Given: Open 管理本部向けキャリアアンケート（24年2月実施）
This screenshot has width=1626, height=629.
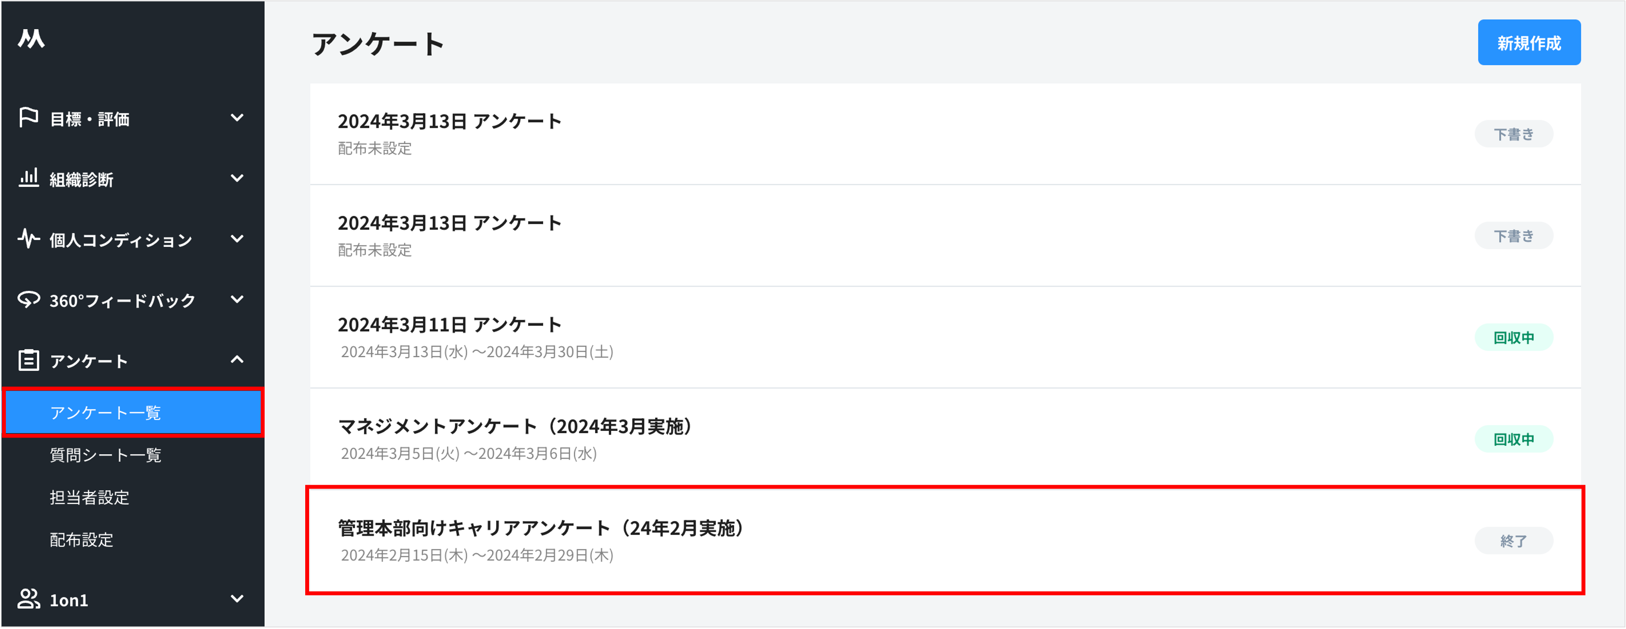Looking at the screenshot, I should point(540,528).
